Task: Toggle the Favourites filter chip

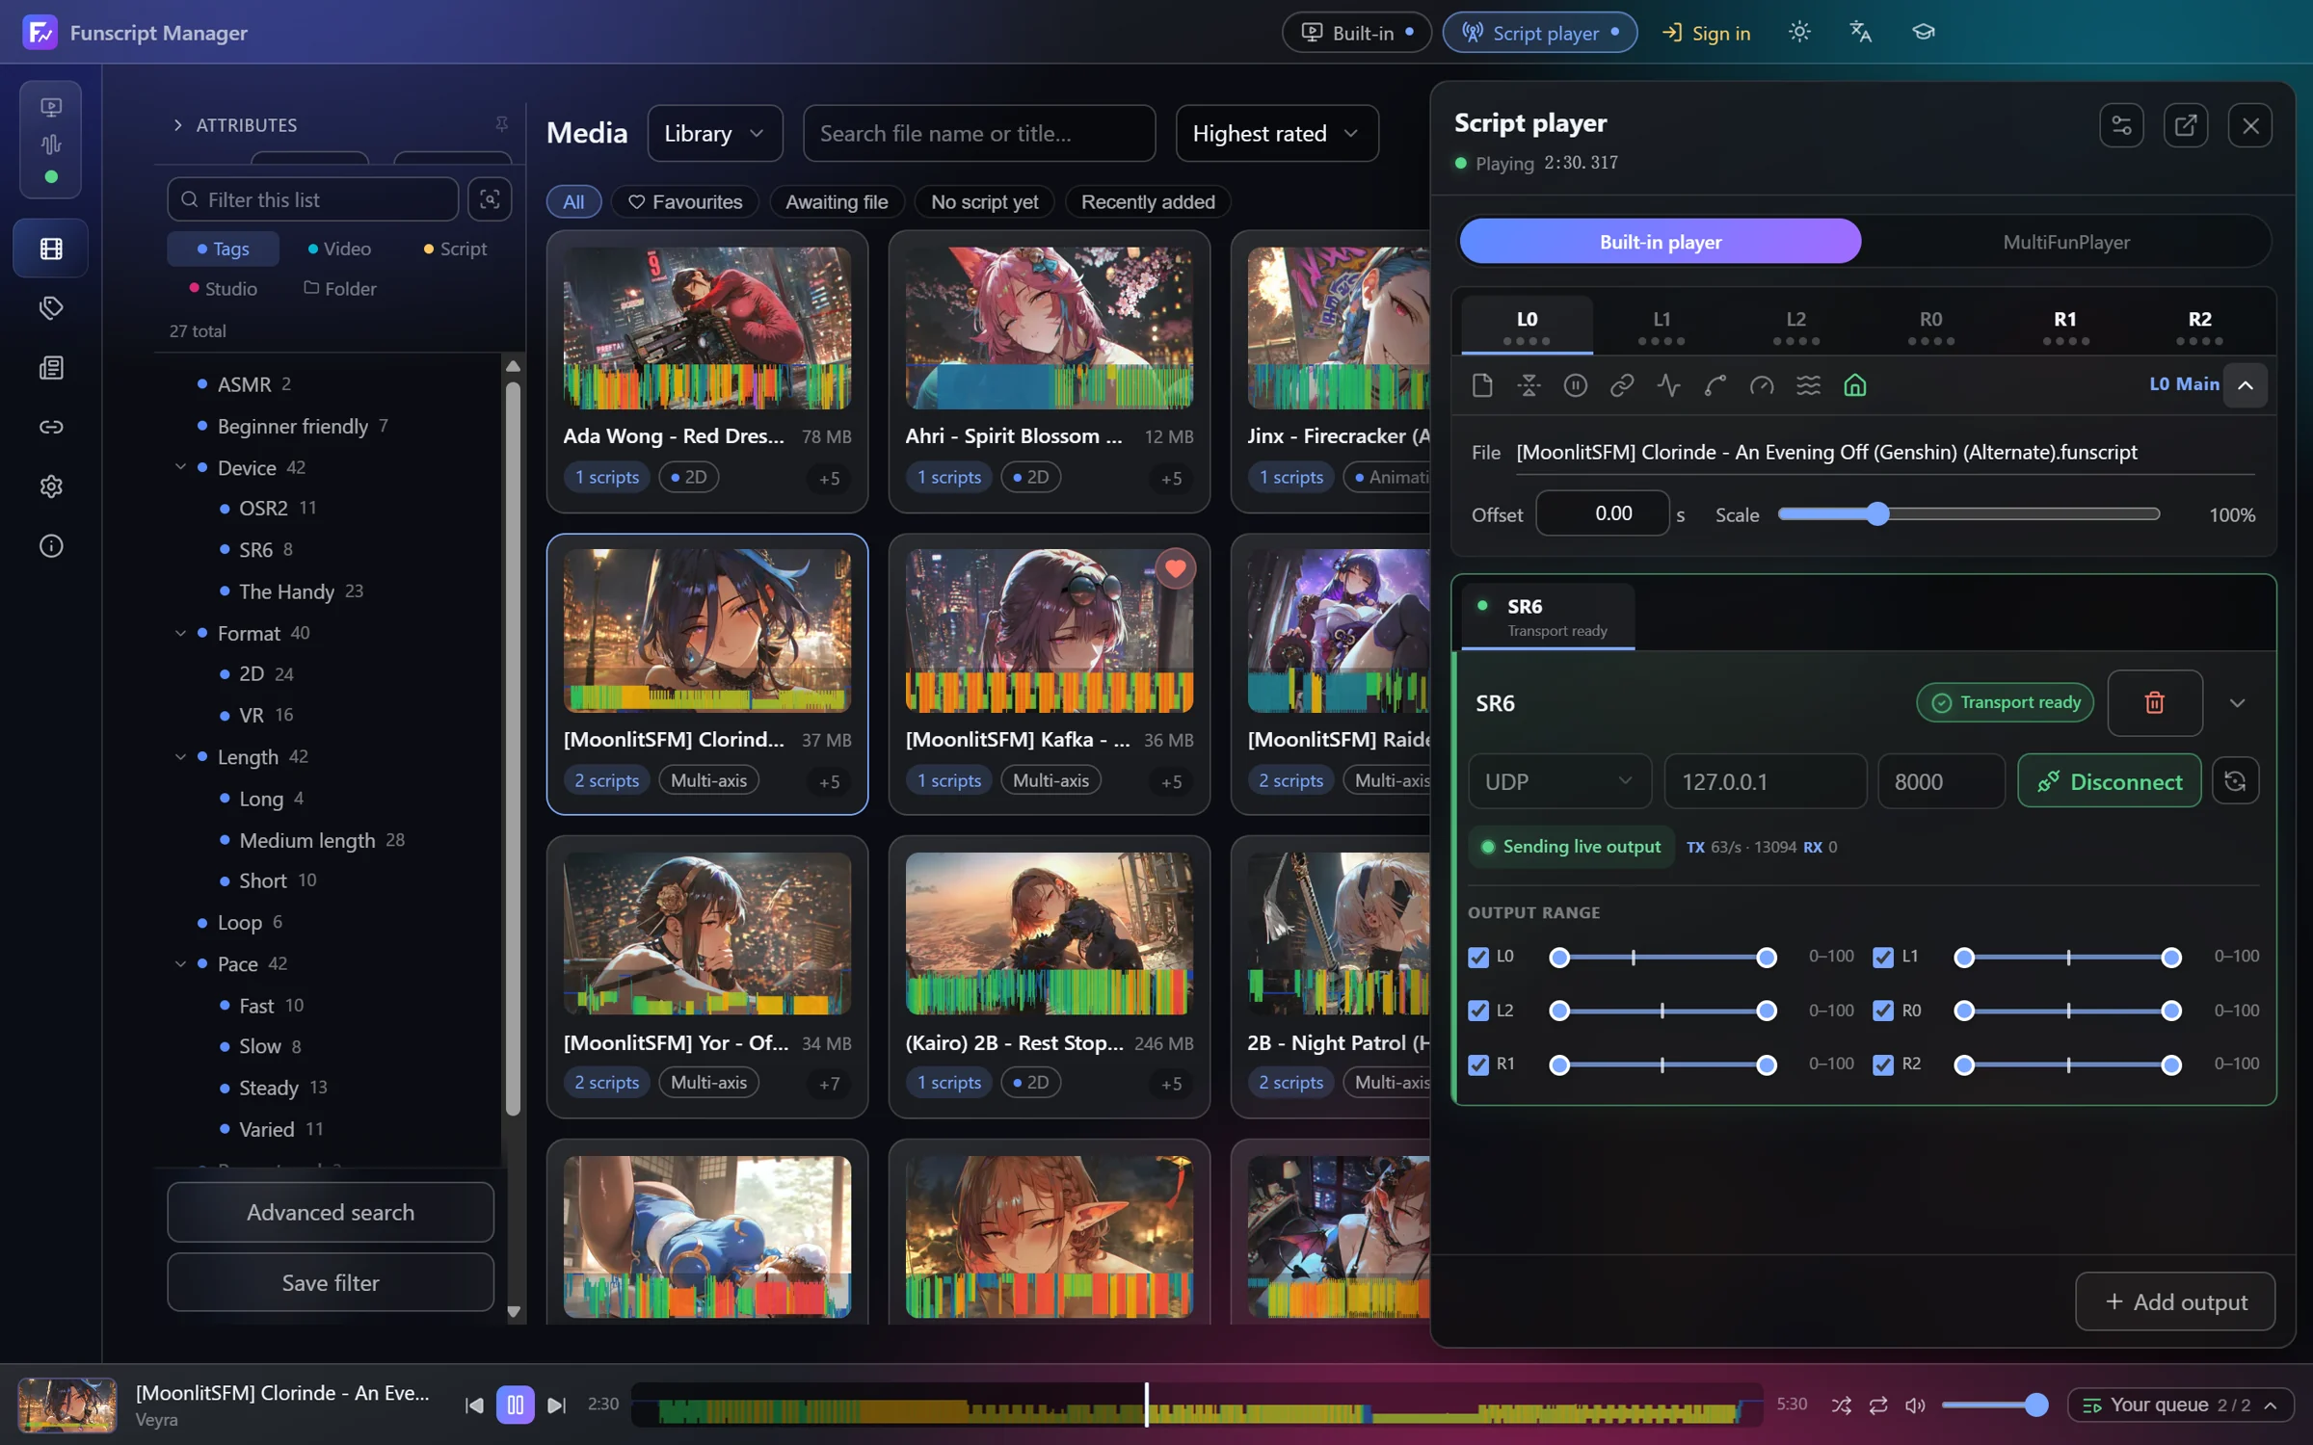Action: coord(685,201)
